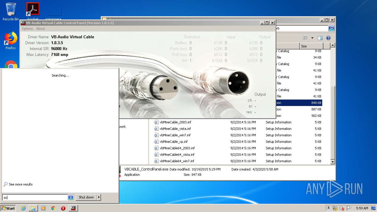Click the Max Latency 7168 smp value

point(59,54)
